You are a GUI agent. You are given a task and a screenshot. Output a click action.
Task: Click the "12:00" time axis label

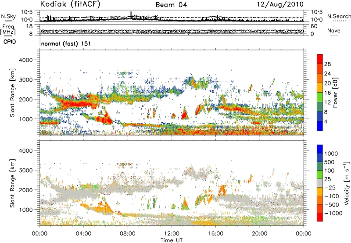click(x=172, y=234)
